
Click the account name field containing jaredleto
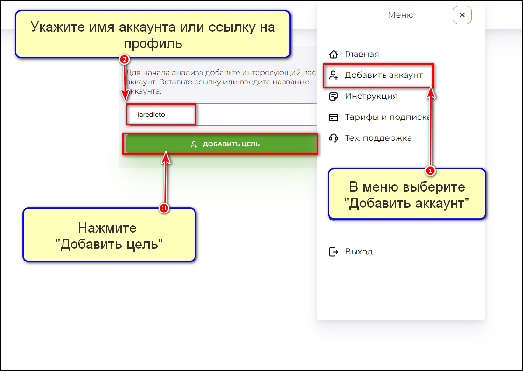(161, 114)
